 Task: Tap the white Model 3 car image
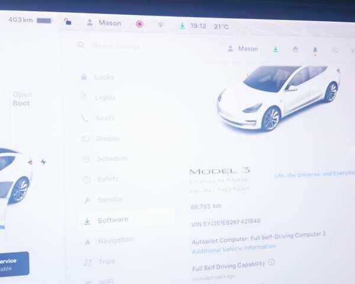[279, 99]
